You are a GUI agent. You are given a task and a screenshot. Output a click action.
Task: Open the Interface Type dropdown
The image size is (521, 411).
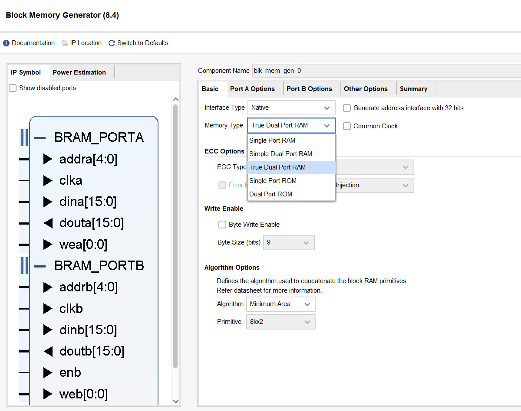tap(291, 108)
